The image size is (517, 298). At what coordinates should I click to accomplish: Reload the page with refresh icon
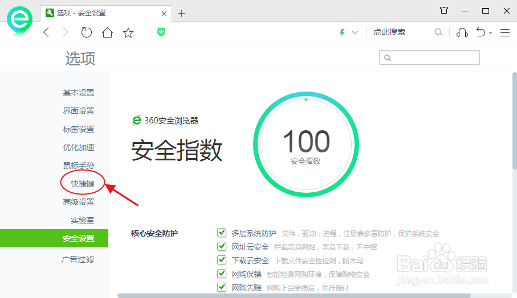click(x=87, y=32)
